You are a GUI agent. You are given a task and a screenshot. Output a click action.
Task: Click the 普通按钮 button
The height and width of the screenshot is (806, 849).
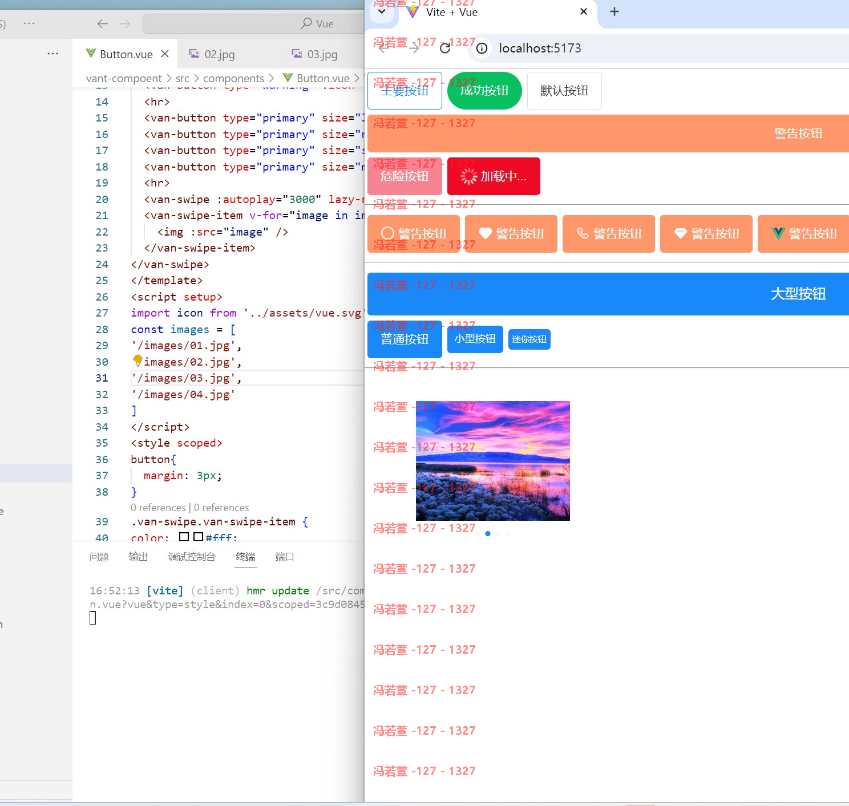[405, 339]
